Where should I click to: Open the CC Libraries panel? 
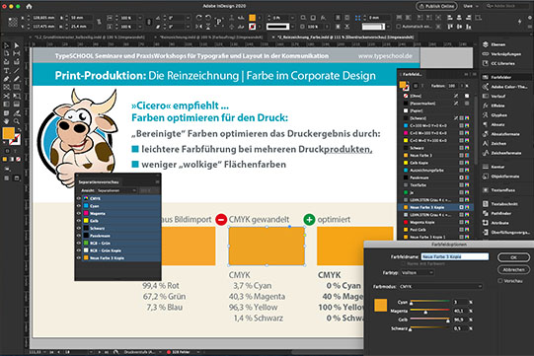498,63
